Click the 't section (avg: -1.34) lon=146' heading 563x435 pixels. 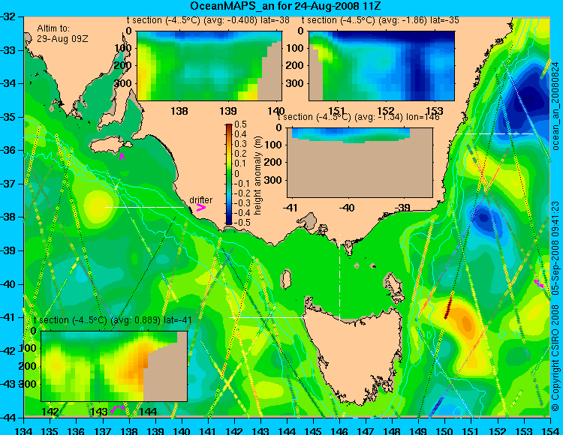click(358, 117)
